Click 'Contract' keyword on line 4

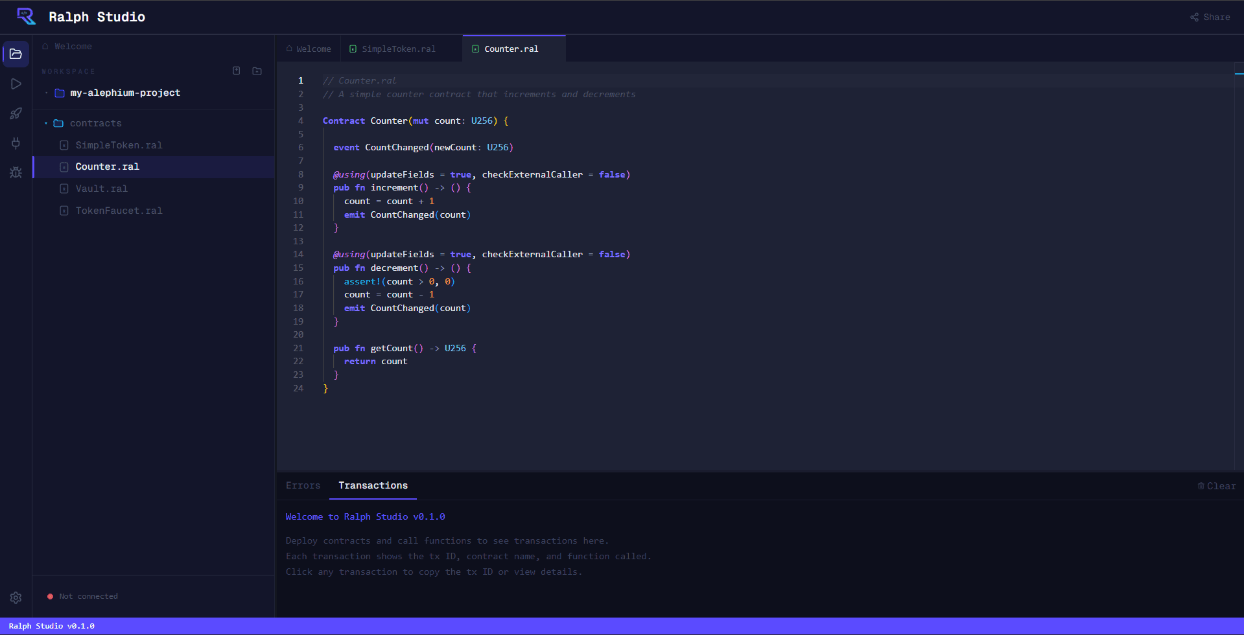click(x=344, y=121)
